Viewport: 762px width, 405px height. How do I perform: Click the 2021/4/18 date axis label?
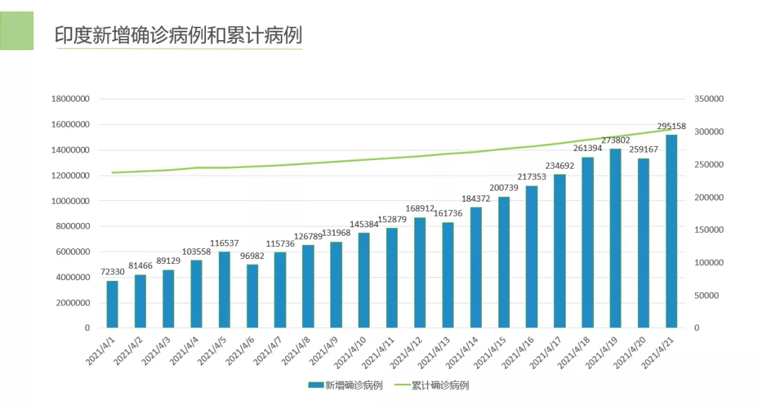(x=577, y=351)
